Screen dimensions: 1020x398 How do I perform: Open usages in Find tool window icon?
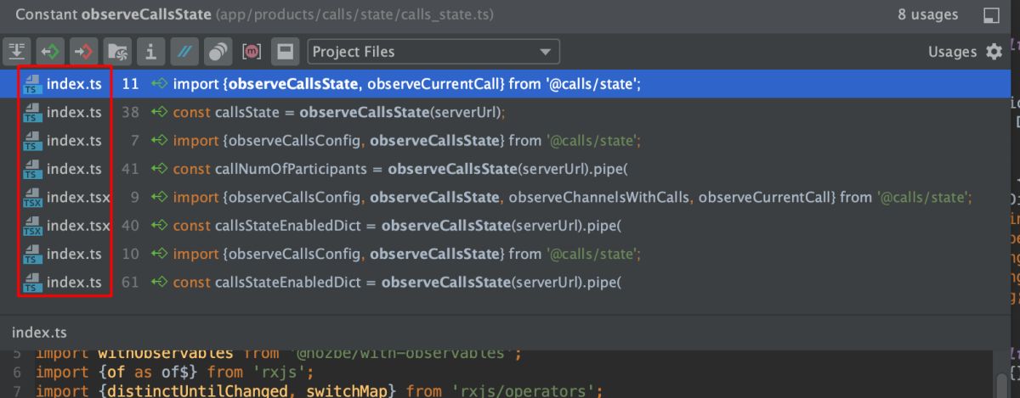(991, 15)
